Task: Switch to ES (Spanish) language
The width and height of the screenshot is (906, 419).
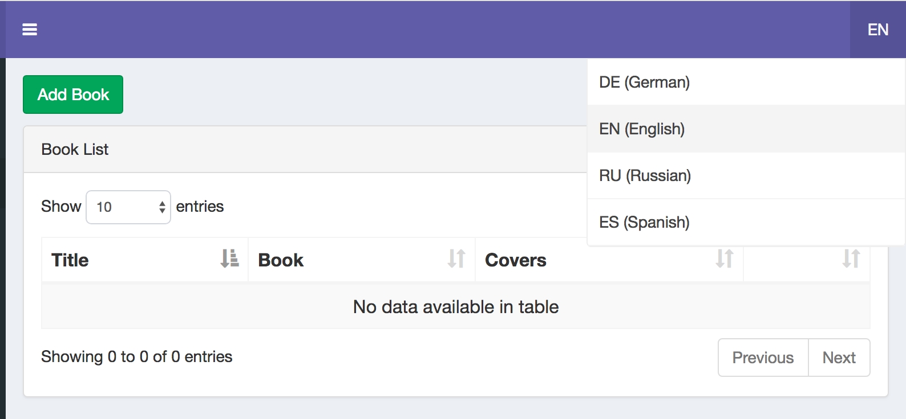Action: tap(644, 223)
